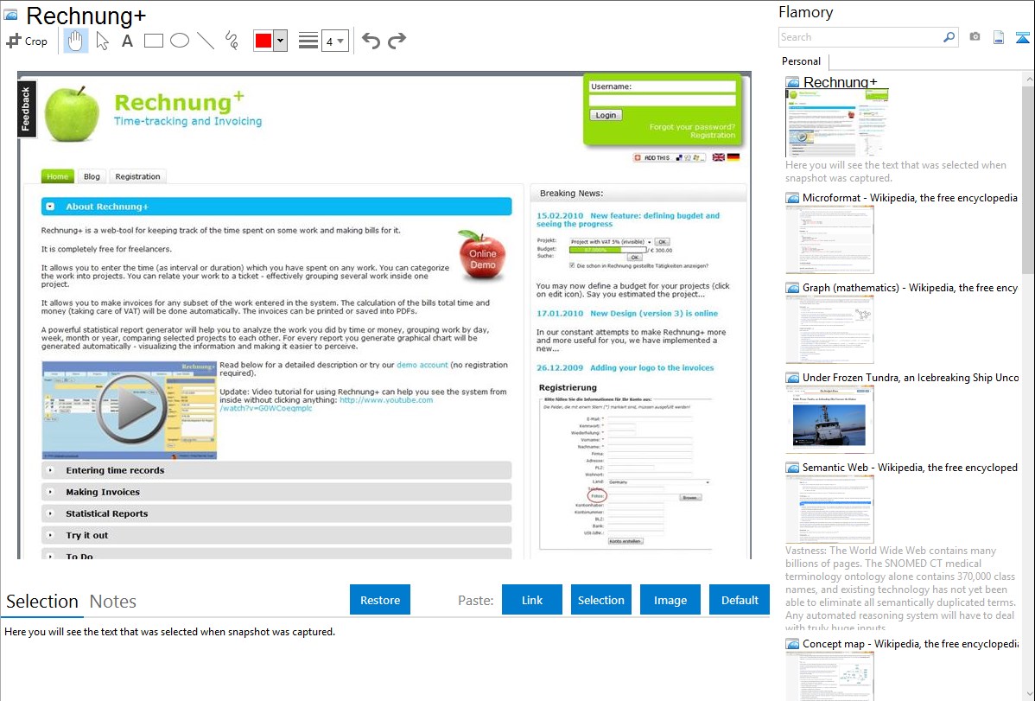Expand the Try it out section
The width and height of the screenshot is (1035, 701).
50,535
